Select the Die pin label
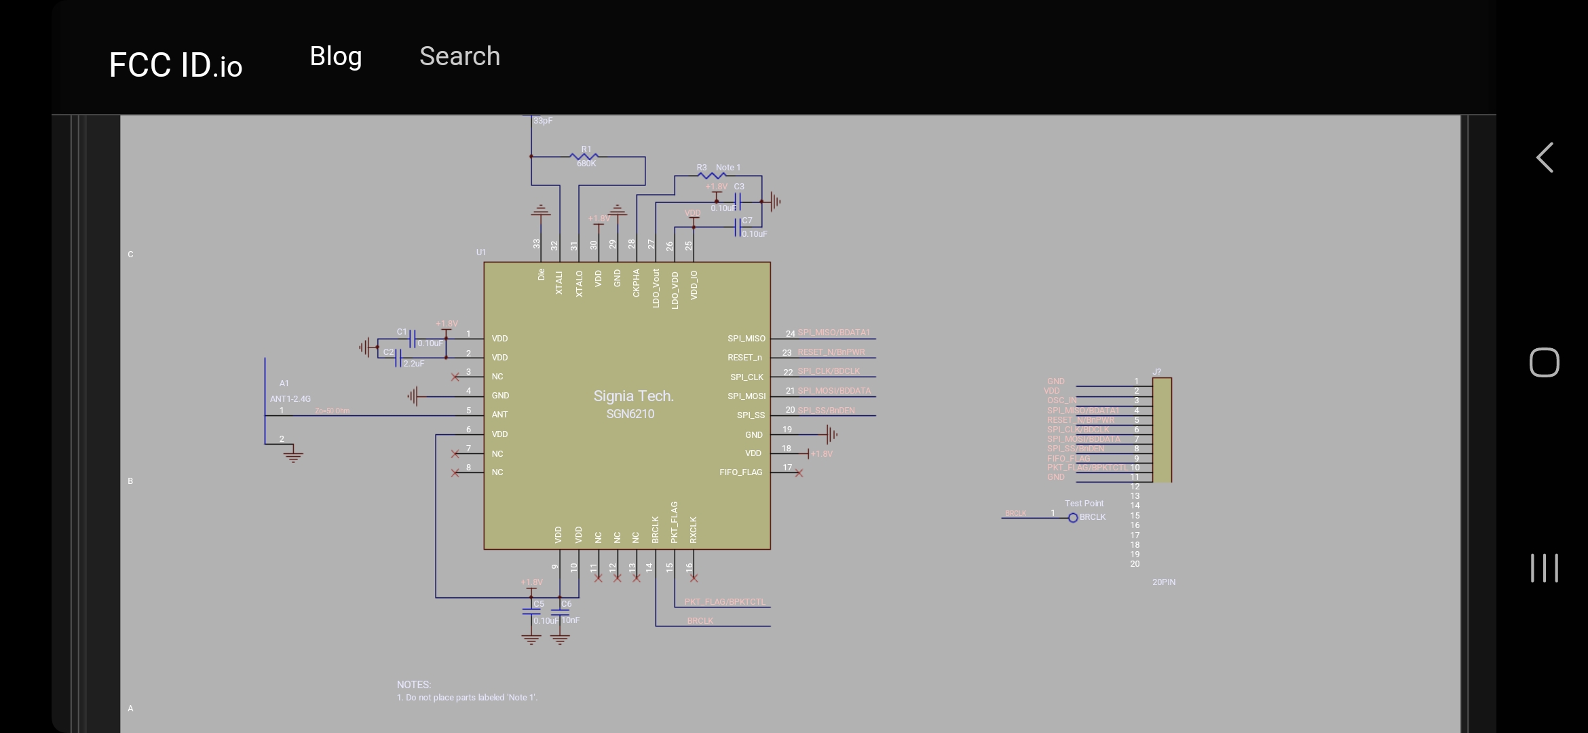The width and height of the screenshot is (1588, 733). click(x=541, y=275)
